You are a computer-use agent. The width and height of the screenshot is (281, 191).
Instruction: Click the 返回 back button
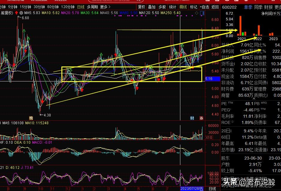click(x=215, y=7)
